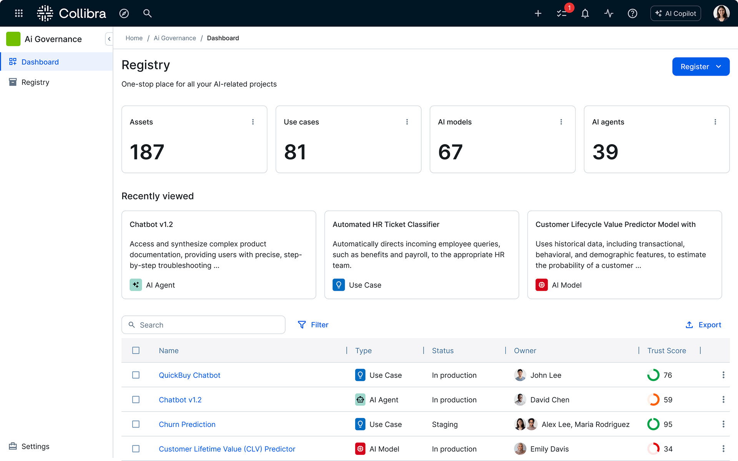Open the notifications bell

point(585,13)
